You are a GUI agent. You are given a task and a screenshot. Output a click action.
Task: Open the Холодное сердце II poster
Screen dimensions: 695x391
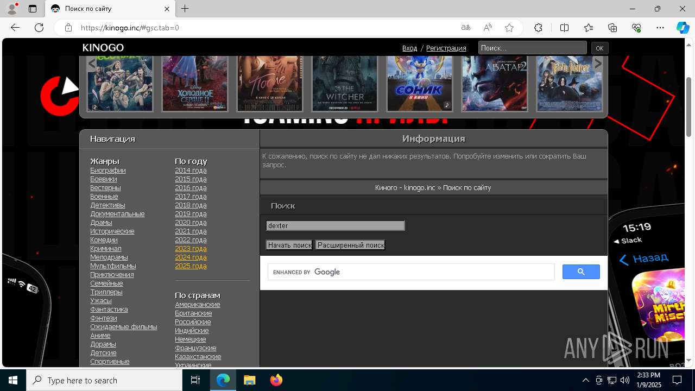(x=195, y=83)
